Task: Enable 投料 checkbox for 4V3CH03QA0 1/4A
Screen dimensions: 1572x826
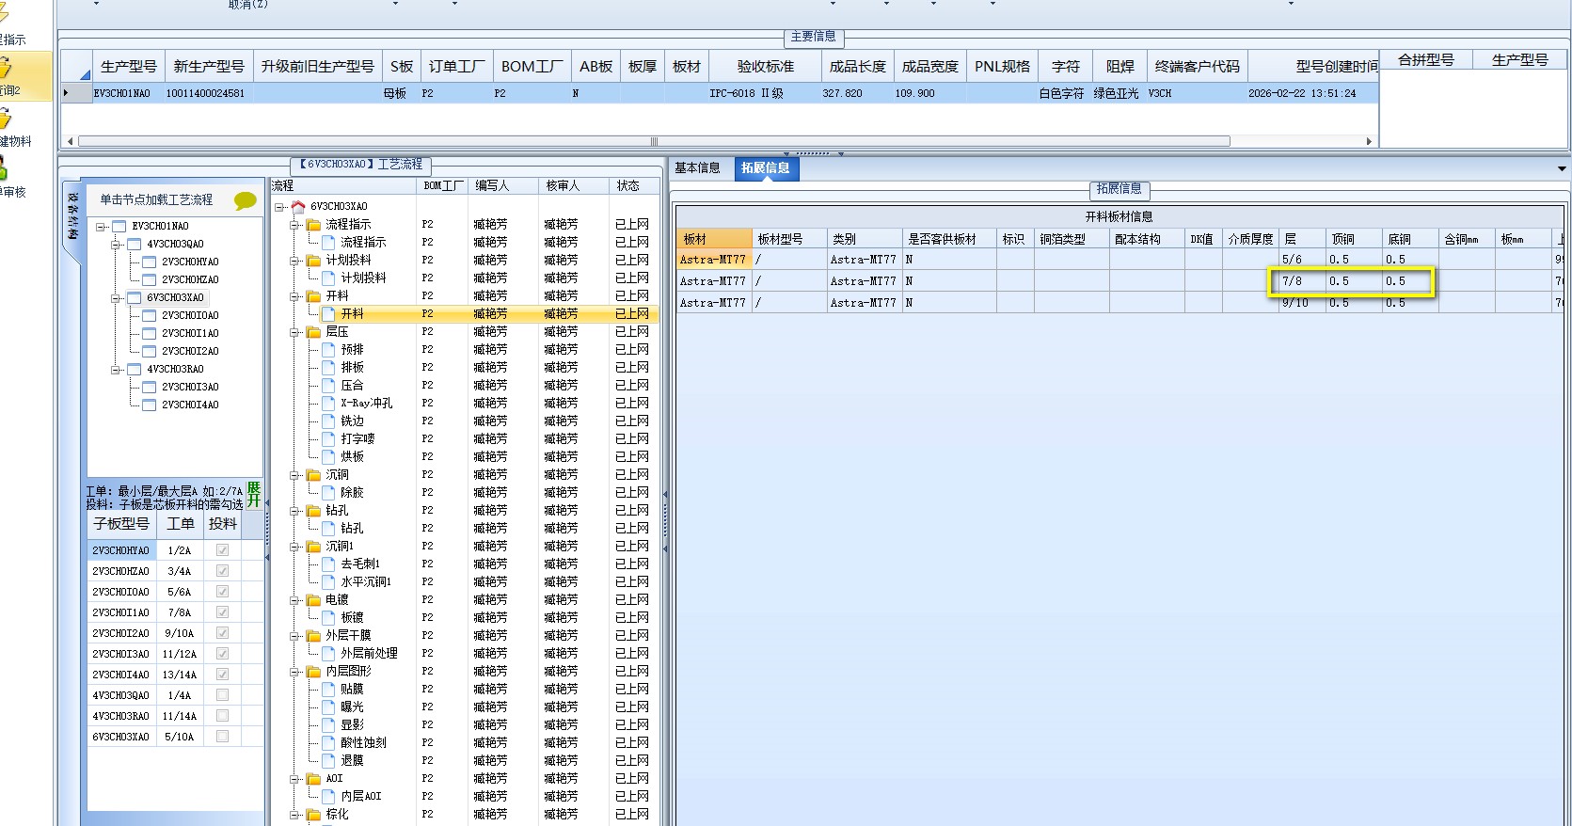Action: [x=222, y=695]
